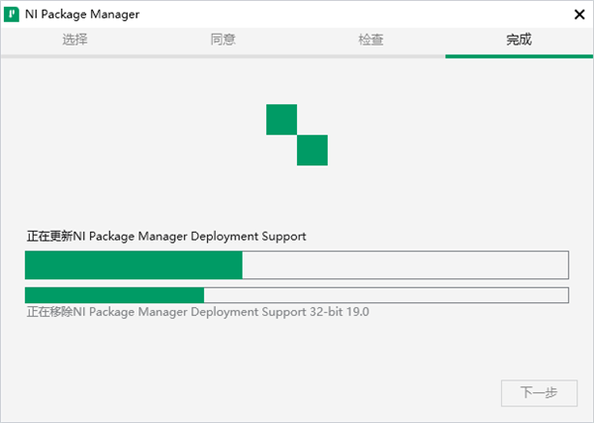Image resolution: width=594 pixels, height=423 pixels.
Task: Click the NI Package Manager window title text
Action: coord(82,14)
